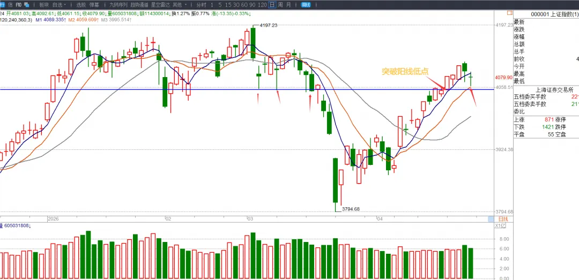Apply the 九转序列 indicator
Image resolution: width=579 pixels, height=280 pixels.
(118, 5)
